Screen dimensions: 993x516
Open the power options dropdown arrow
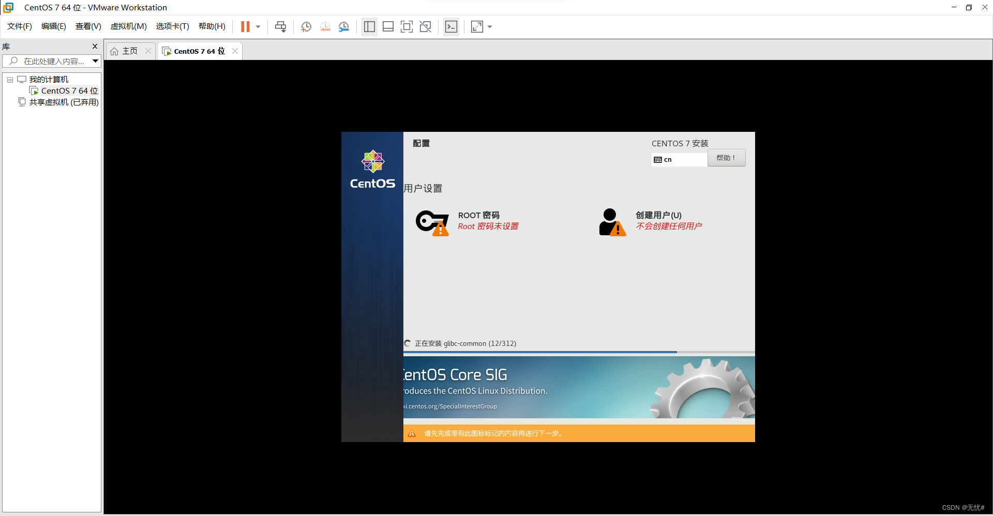(x=258, y=27)
